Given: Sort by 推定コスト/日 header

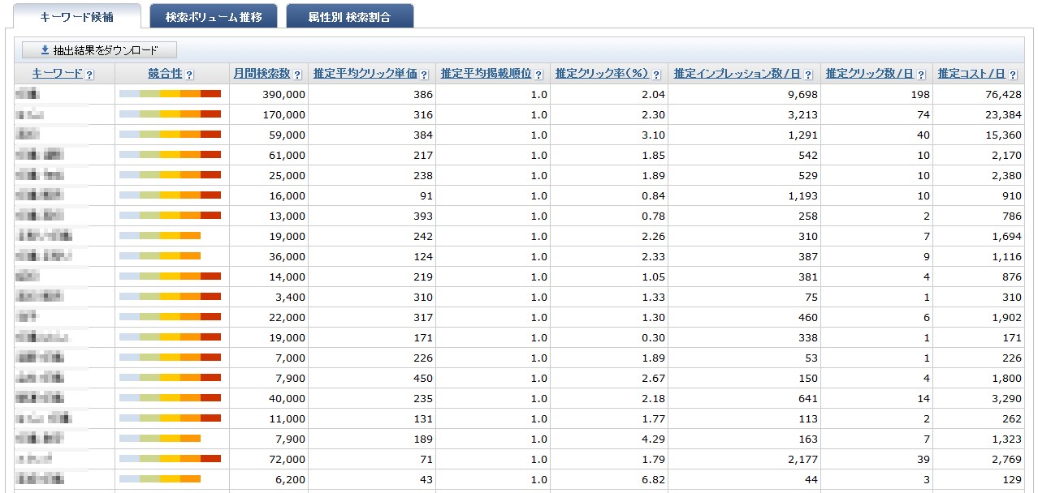Looking at the screenshot, I should point(971,73).
